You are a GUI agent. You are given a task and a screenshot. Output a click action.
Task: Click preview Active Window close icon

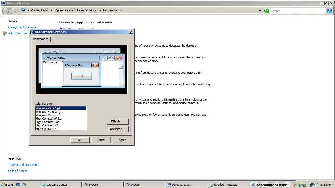(x=119, y=58)
